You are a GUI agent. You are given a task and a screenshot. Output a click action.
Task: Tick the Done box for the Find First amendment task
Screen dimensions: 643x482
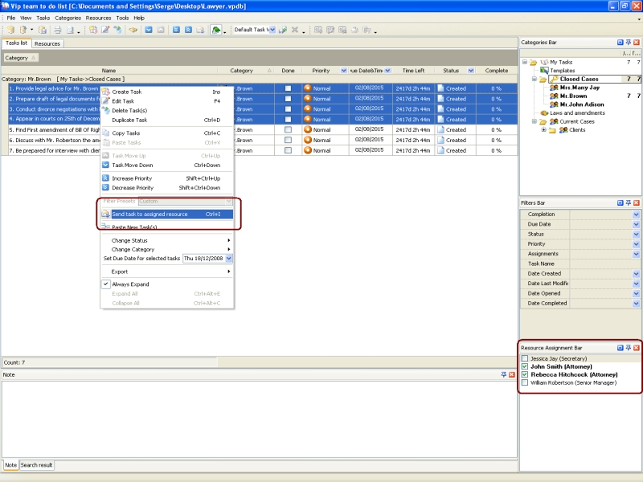pyautogui.click(x=288, y=129)
